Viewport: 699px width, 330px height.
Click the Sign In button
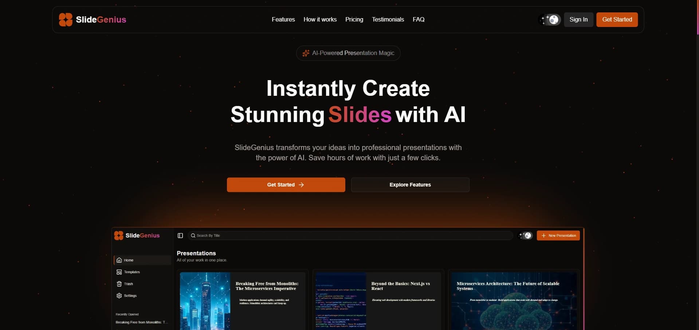tap(578, 20)
